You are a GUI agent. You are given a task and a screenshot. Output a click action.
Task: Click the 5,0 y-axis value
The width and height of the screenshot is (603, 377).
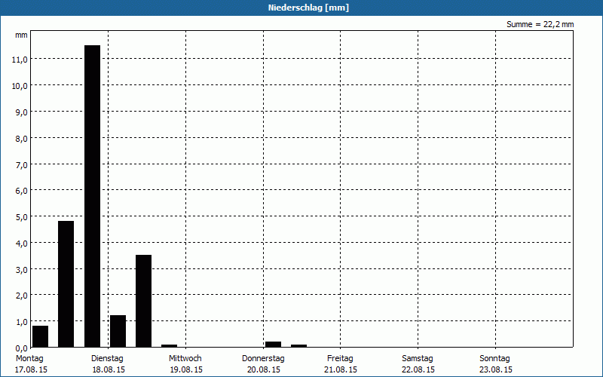coord(21,217)
